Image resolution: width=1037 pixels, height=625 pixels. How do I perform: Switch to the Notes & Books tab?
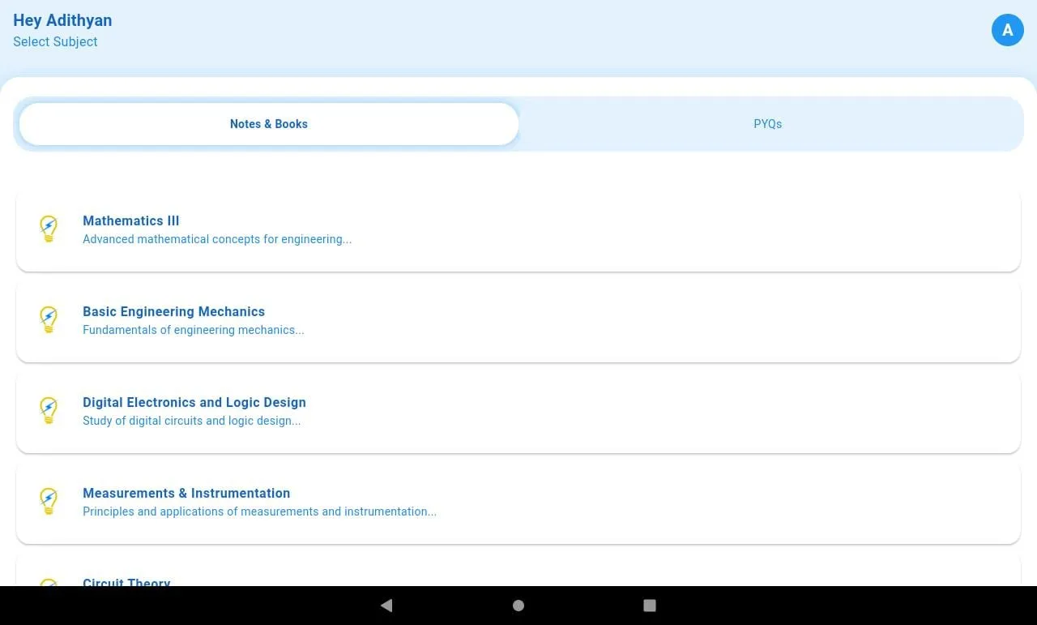(x=269, y=124)
